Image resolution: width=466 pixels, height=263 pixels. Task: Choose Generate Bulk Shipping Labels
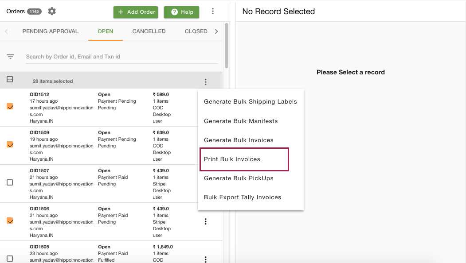coord(251,101)
